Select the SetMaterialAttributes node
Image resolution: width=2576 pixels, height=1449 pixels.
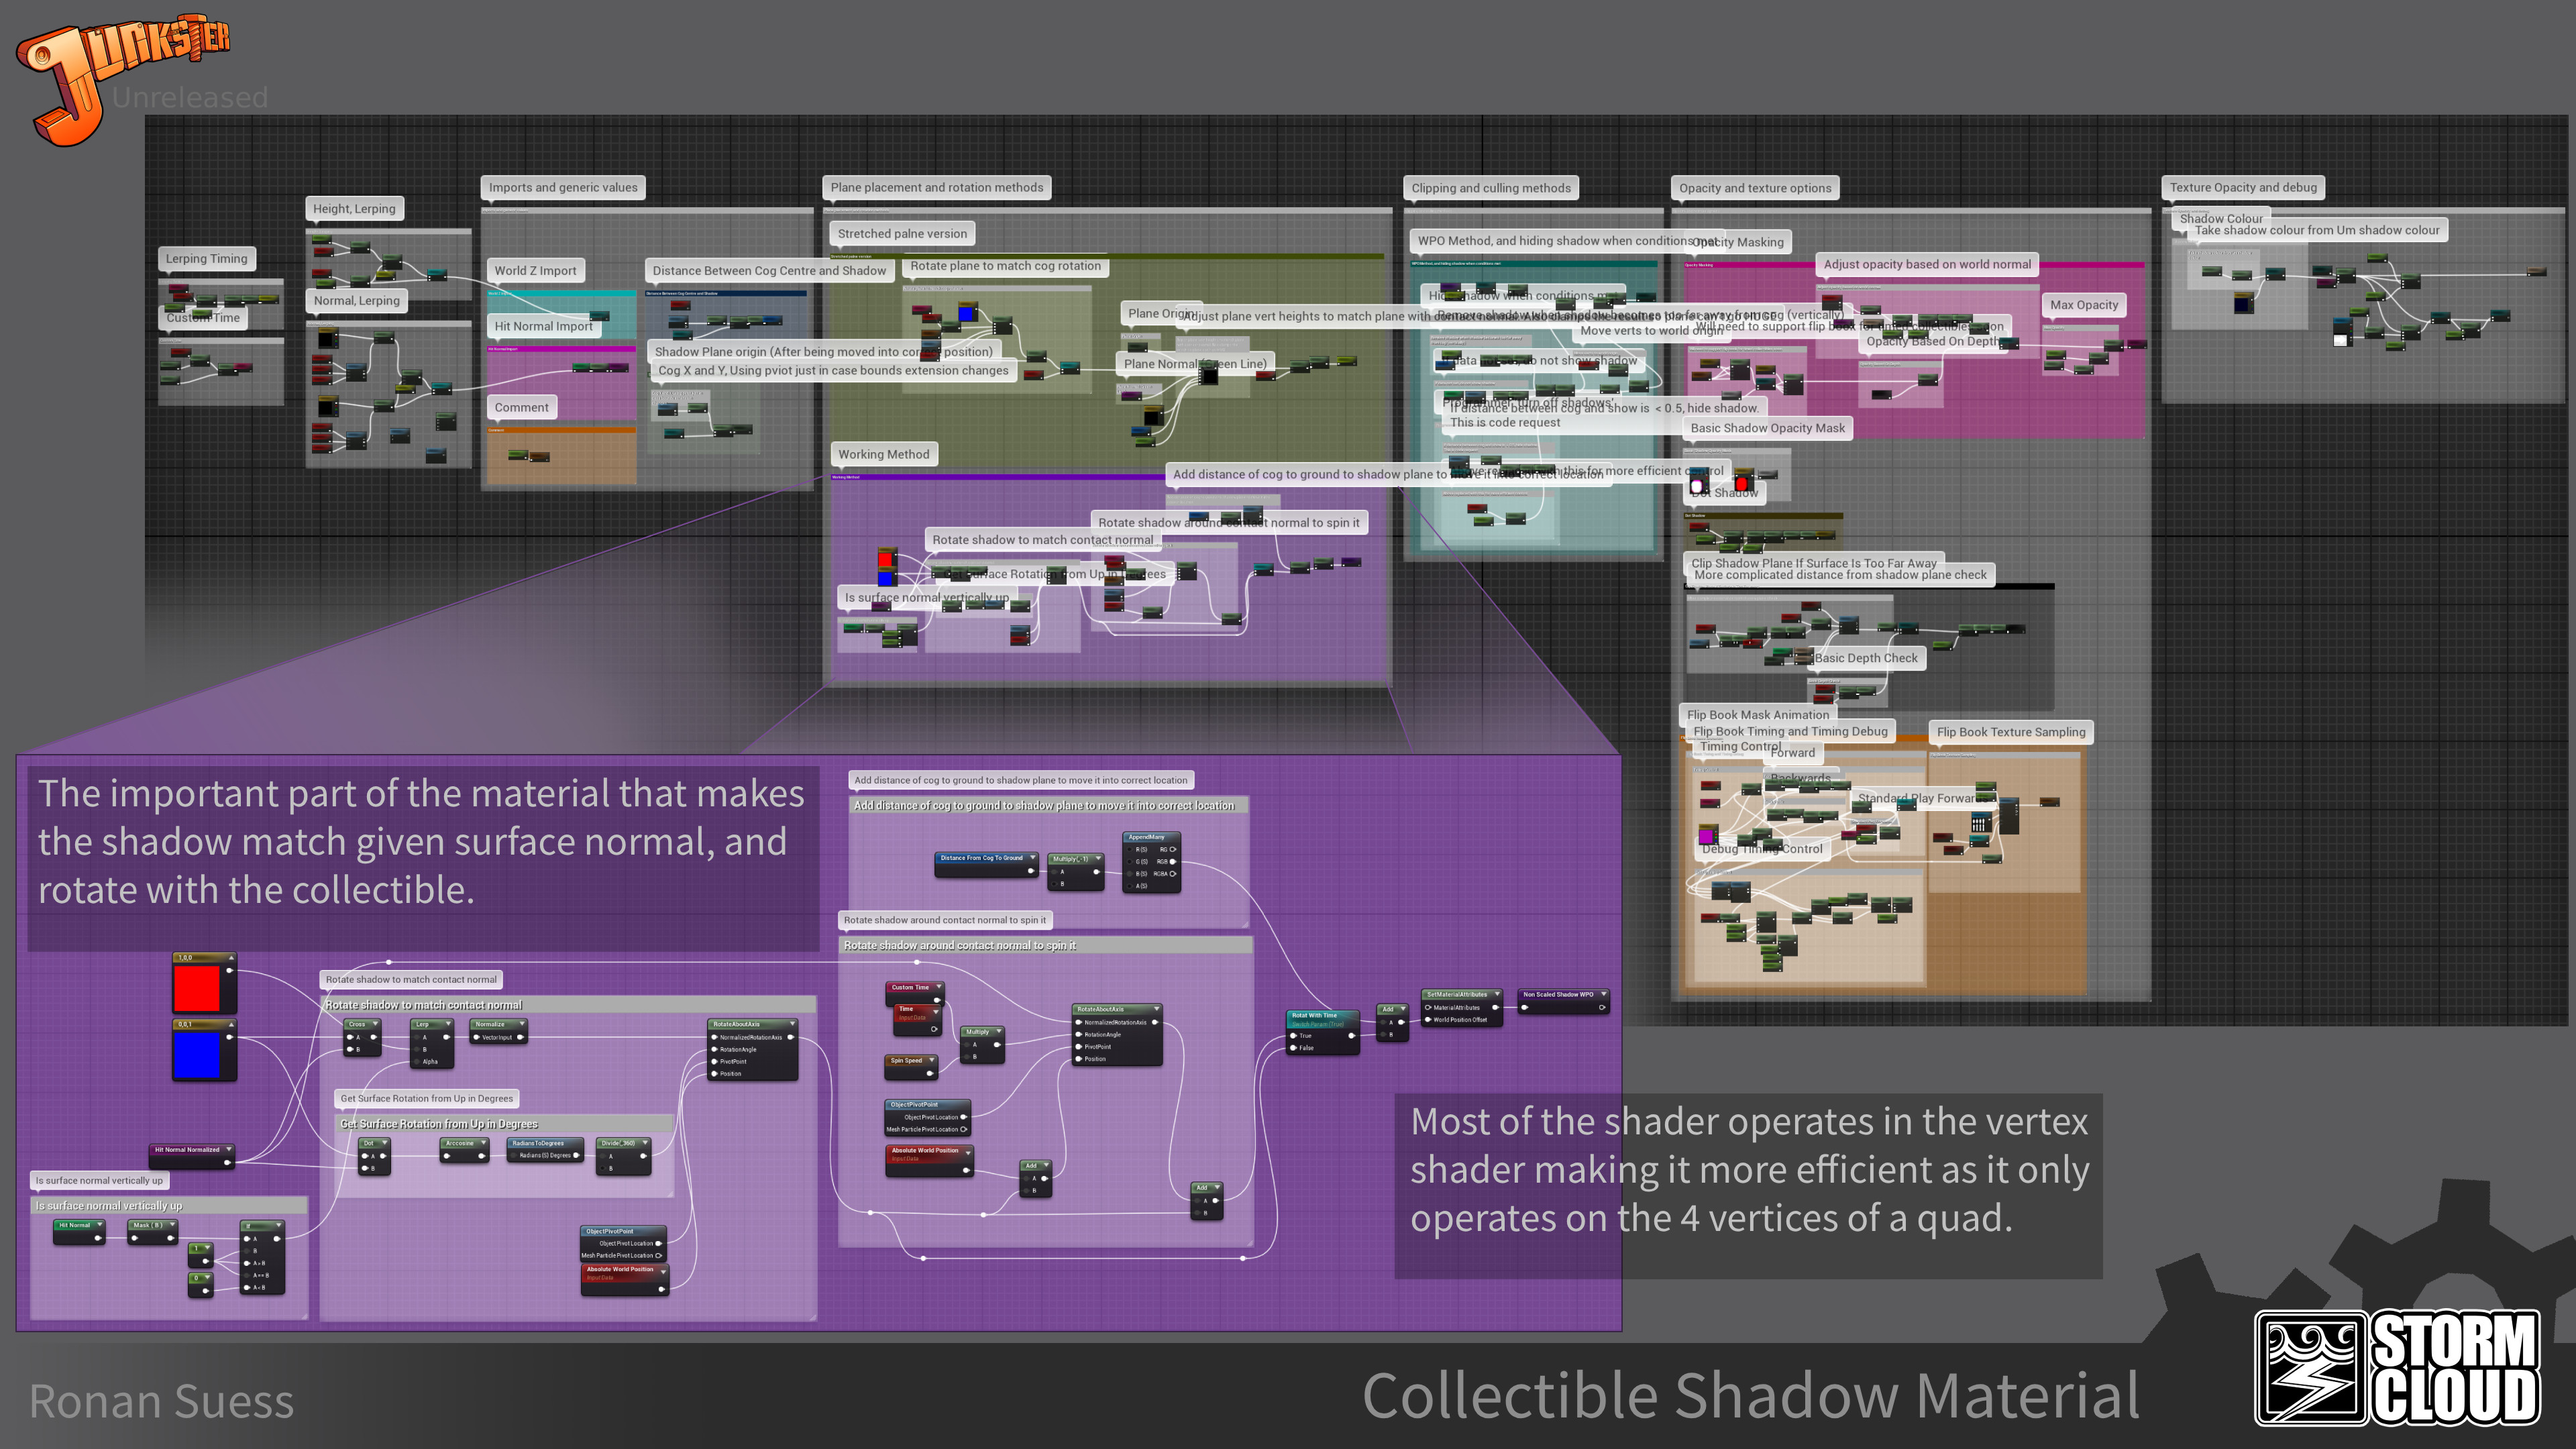tap(1458, 995)
